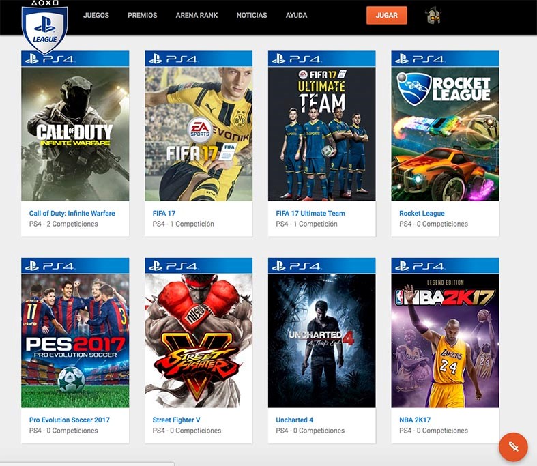This screenshot has width=537, height=466.
Task: Open the FIFA 17 title link
Action: [x=164, y=214]
